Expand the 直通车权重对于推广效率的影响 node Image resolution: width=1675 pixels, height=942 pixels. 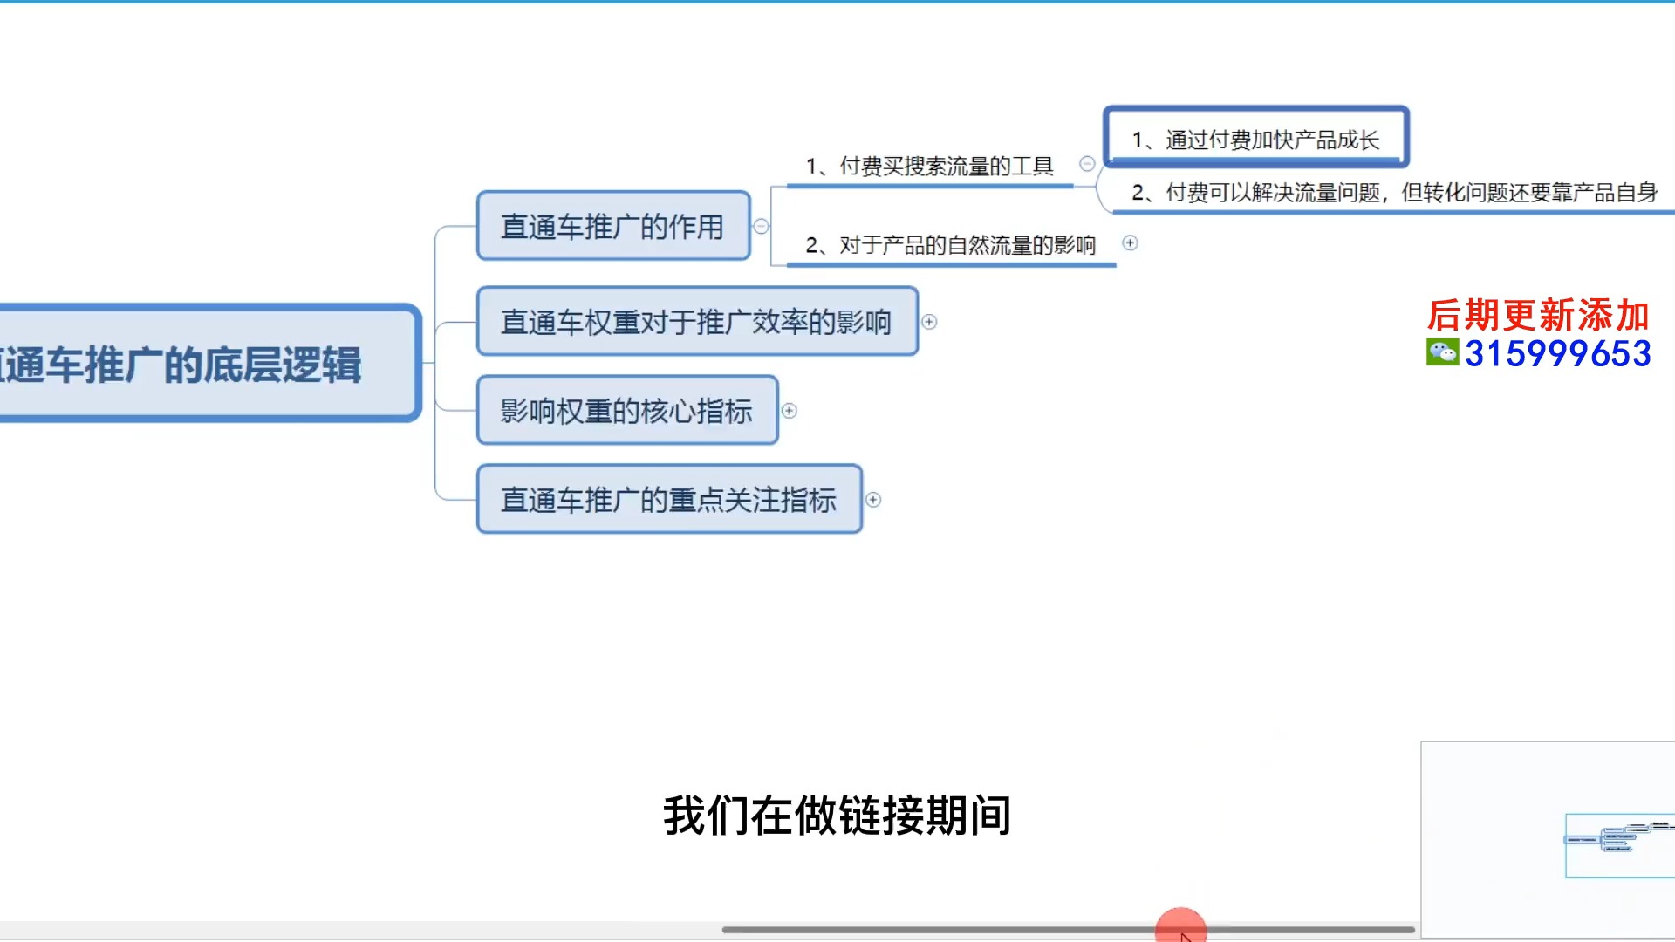tap(929, 322)
